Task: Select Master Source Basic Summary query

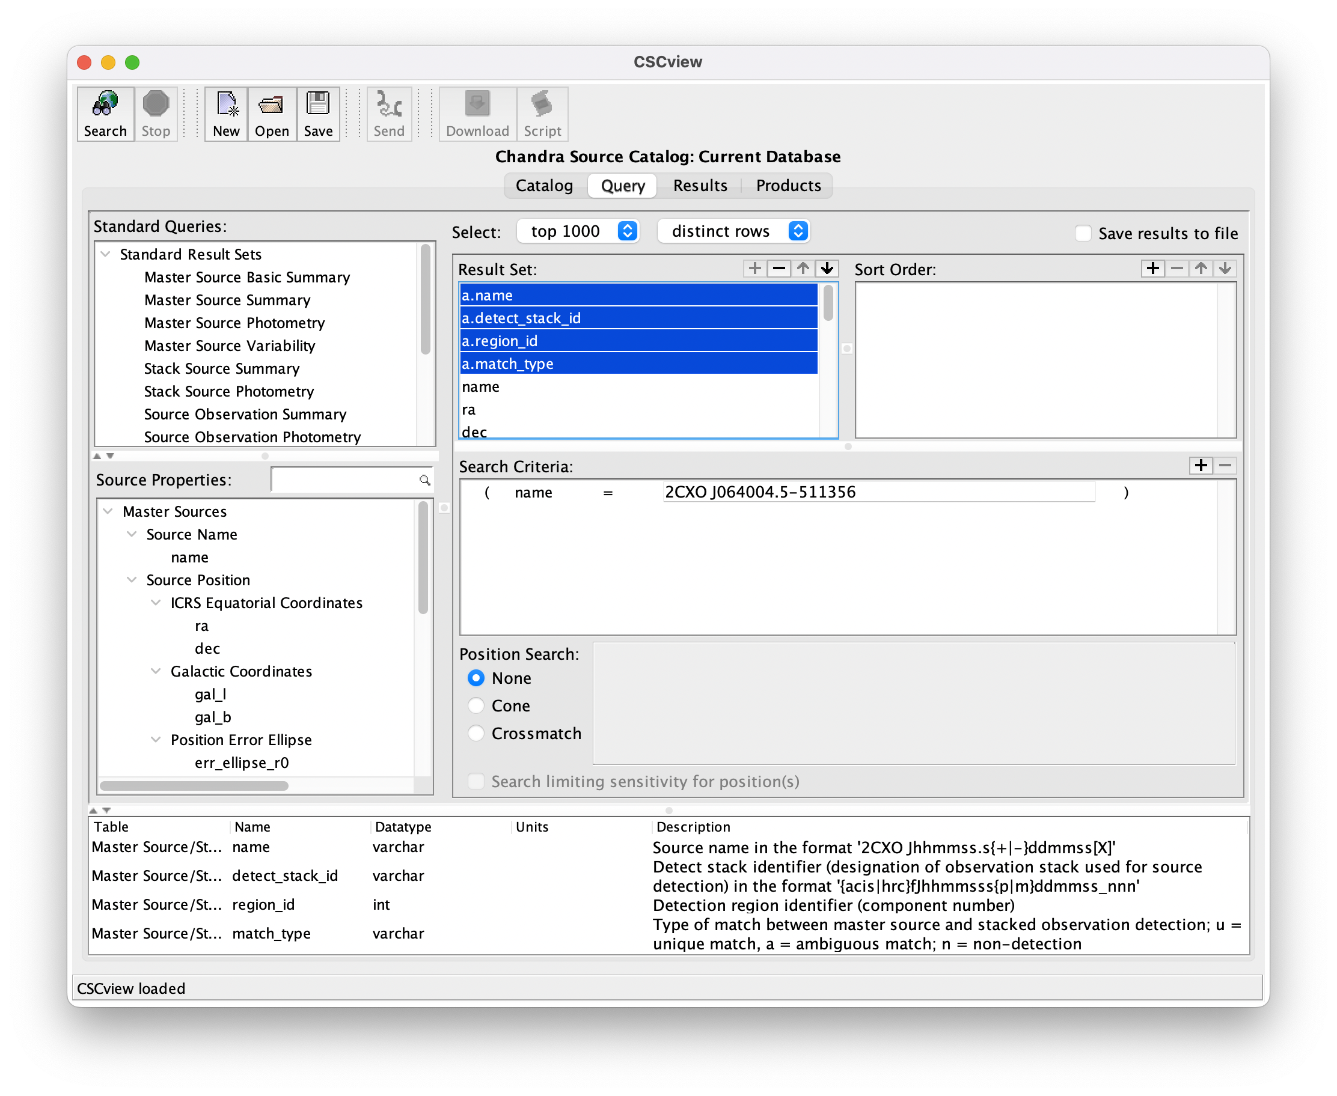Action: coord(247,277)
